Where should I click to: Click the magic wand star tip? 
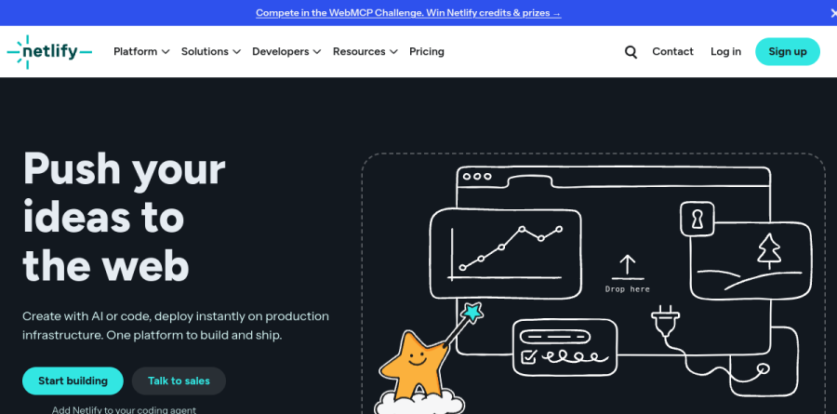[x=472, y=312]
